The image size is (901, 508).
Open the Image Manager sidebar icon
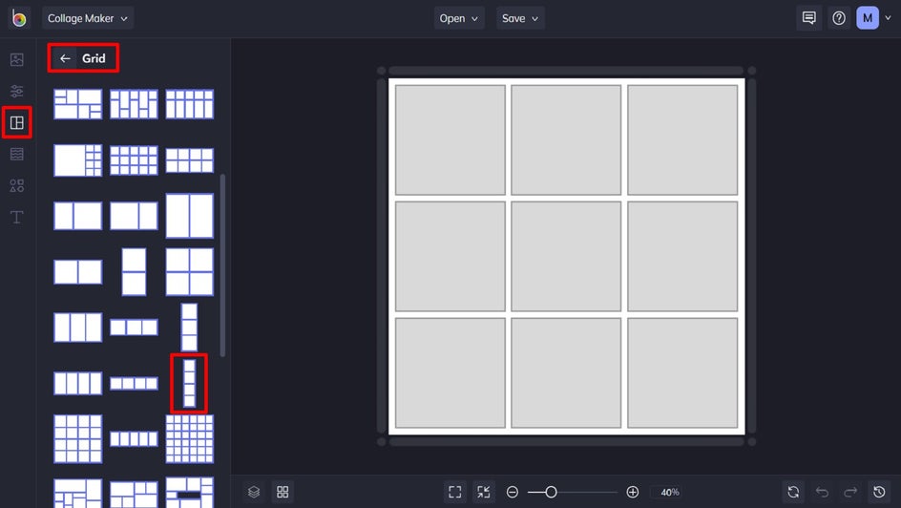[16, 59]
